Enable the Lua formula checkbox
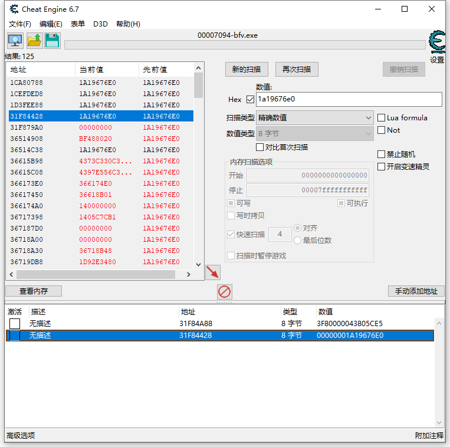 pos(381,117)
